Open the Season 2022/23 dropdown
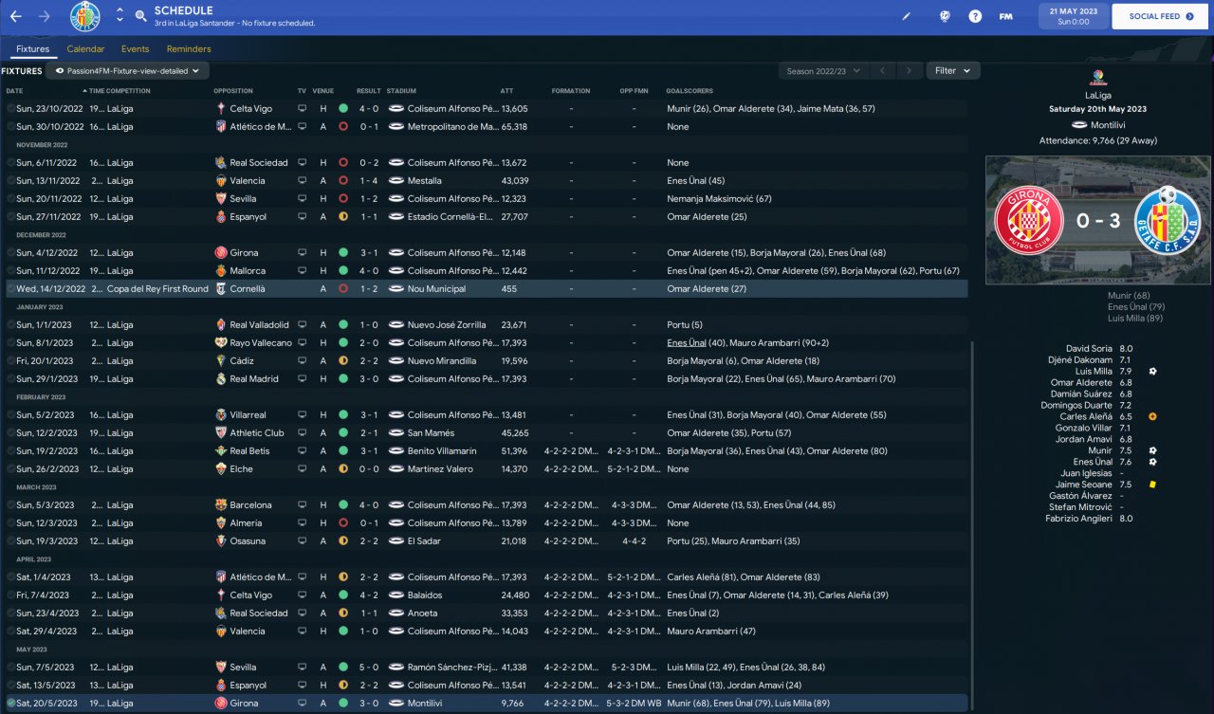The image size is (1214, 714). coord(821,70)
